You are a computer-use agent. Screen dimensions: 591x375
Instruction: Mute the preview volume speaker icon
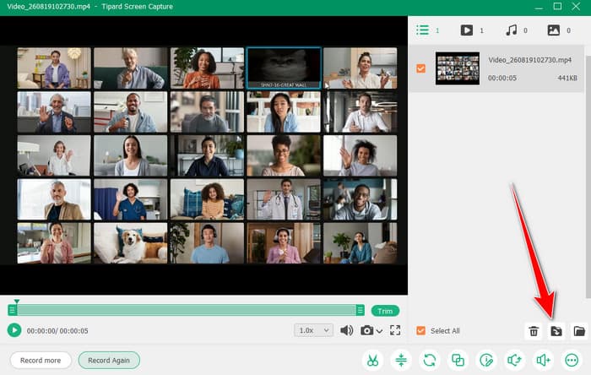pos(346,330)
